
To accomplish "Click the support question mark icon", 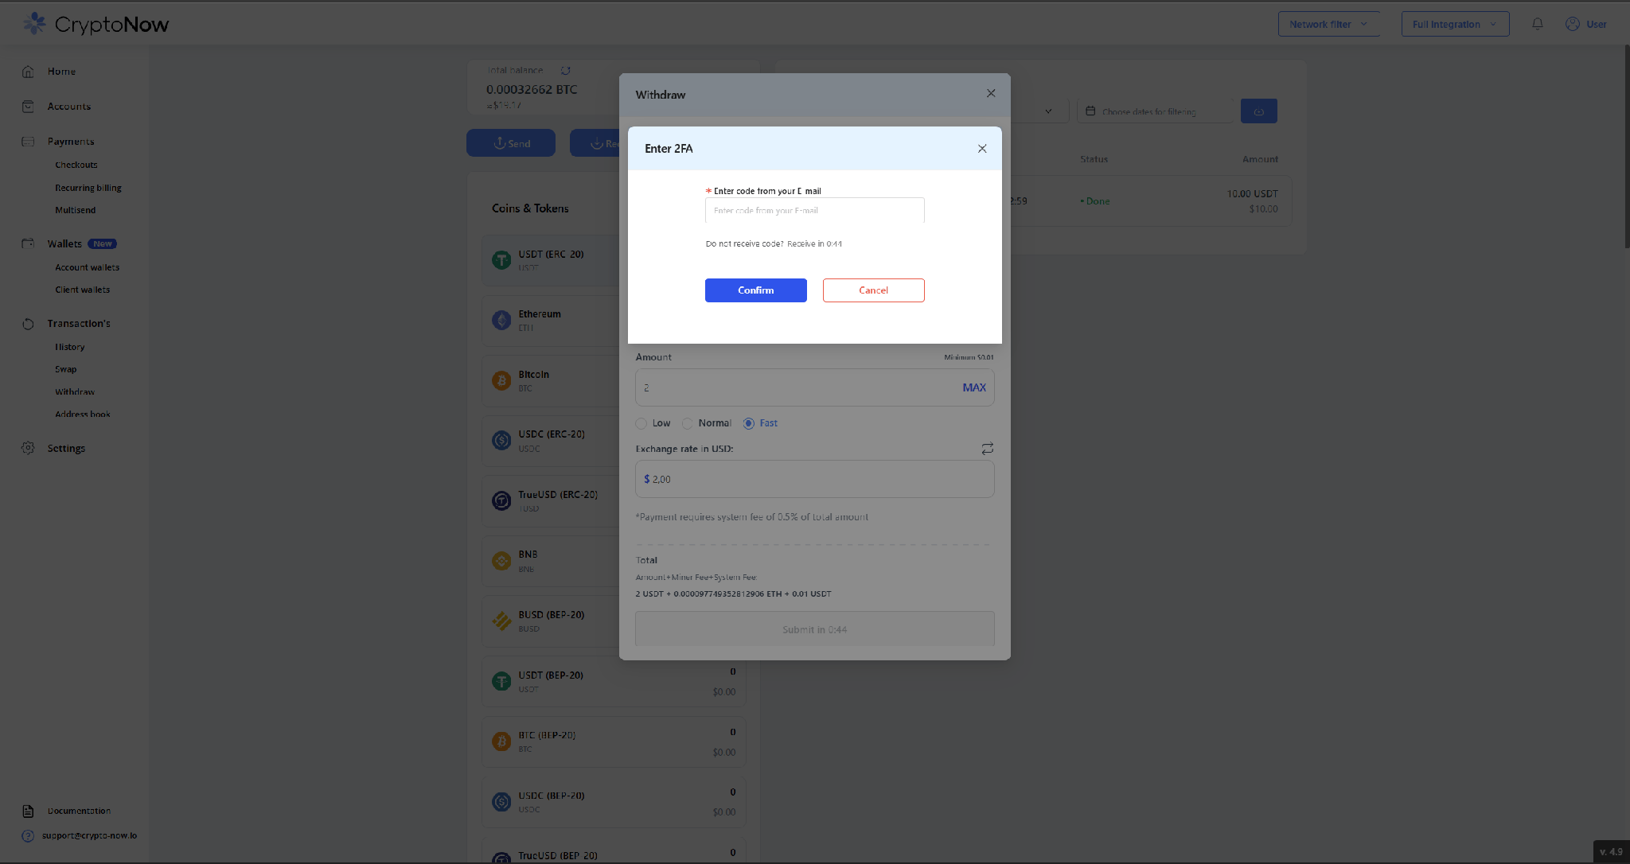I will pyautogui.click(x=28, y=836).
